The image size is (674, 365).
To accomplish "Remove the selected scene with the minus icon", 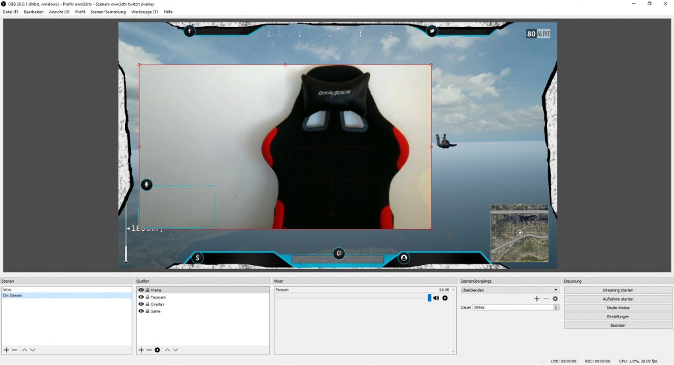I will pyautogui.click(x=14, y=350).
